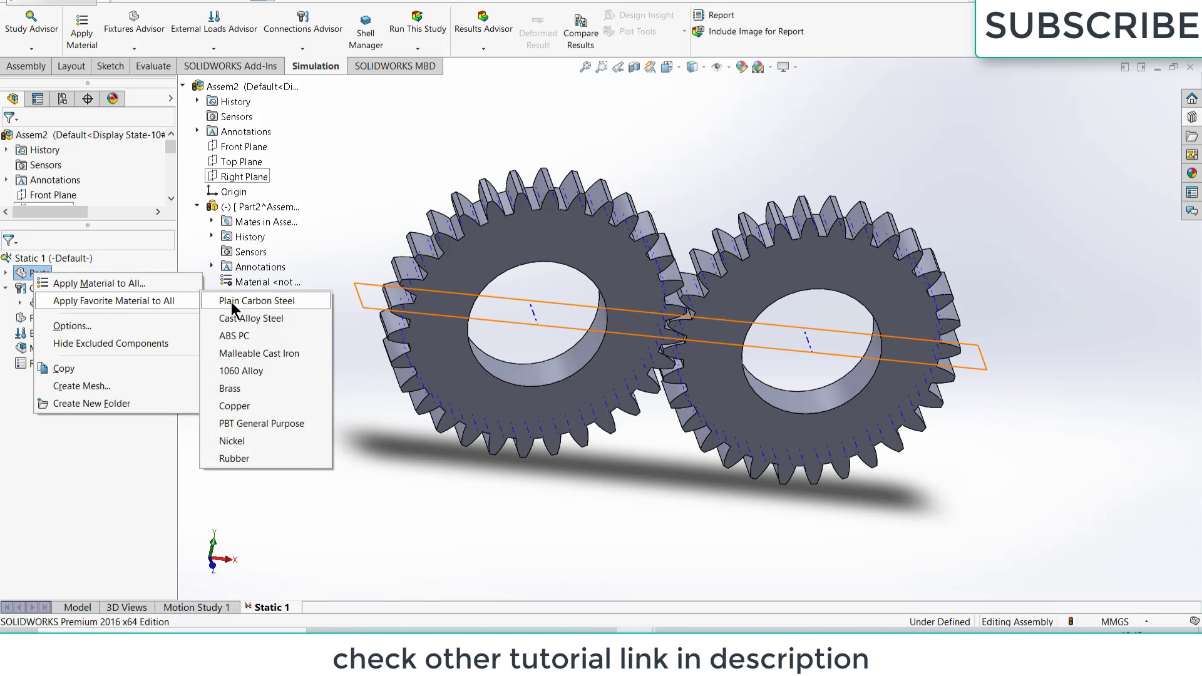1202x676 pixels.
Task: Expand the Mates in Assembly node
Action: point(212,221)
